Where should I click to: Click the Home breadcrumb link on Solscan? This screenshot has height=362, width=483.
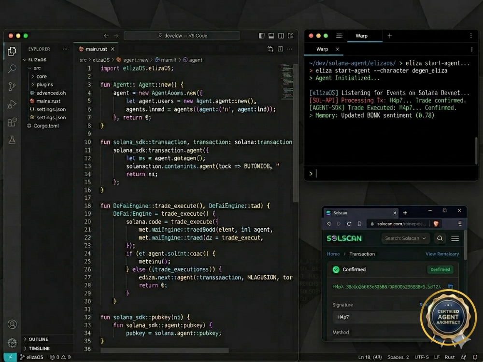click(333, 254)
